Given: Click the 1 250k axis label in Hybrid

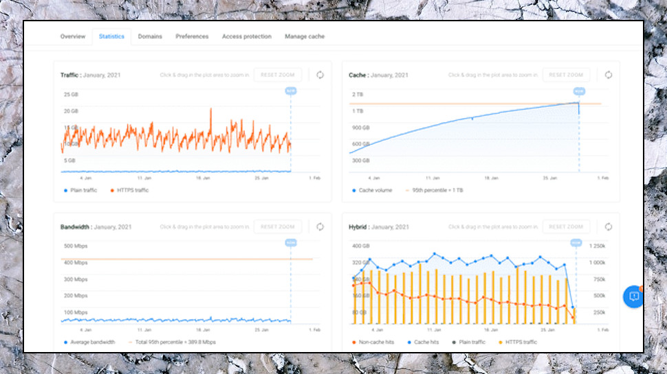Looking at the screenshot, I should pyautogui.click(x=597, y=246).
